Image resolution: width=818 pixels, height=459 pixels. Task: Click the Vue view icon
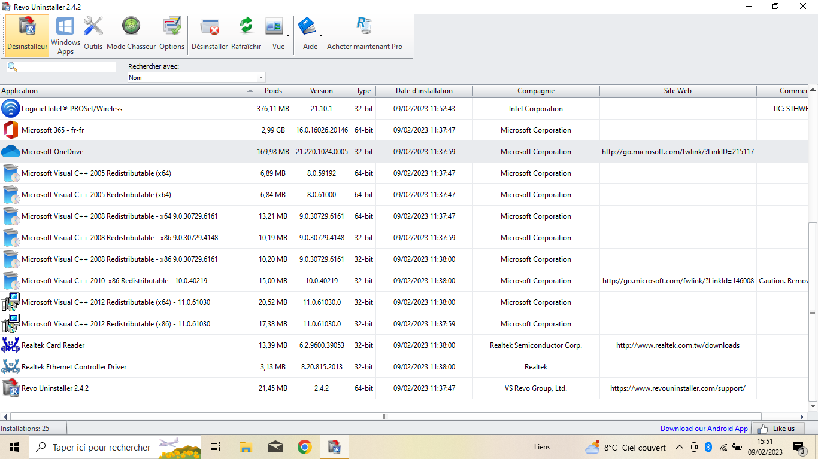(x=274, y=27)
